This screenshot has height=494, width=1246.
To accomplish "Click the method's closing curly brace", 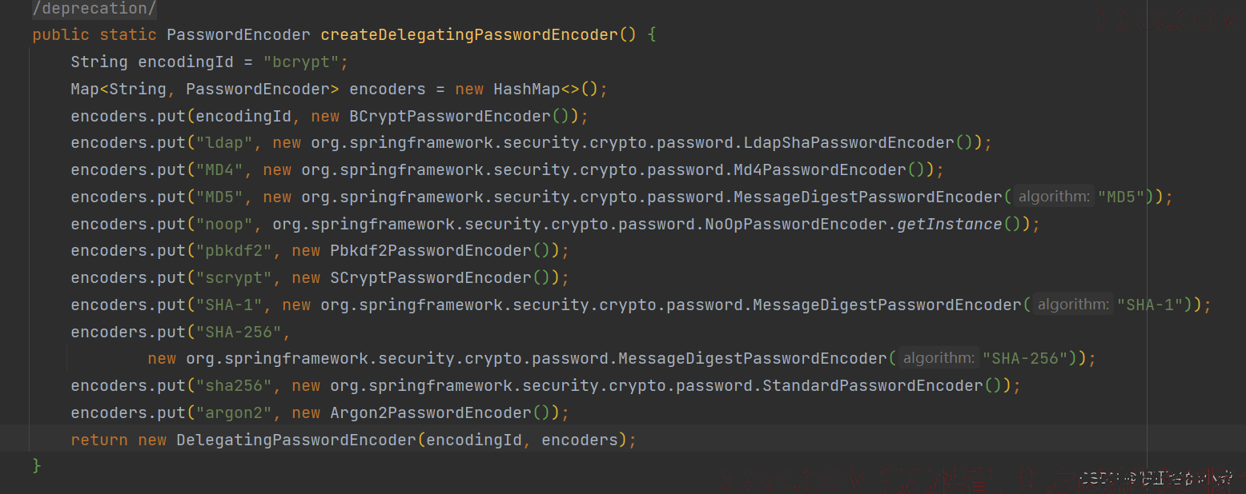I will [x=37, y=465].
